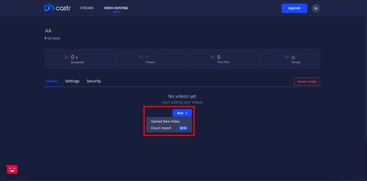Click the Bandwidth stat label
The height and width of the screenshot is (181, 367).
tap(78, 62)
